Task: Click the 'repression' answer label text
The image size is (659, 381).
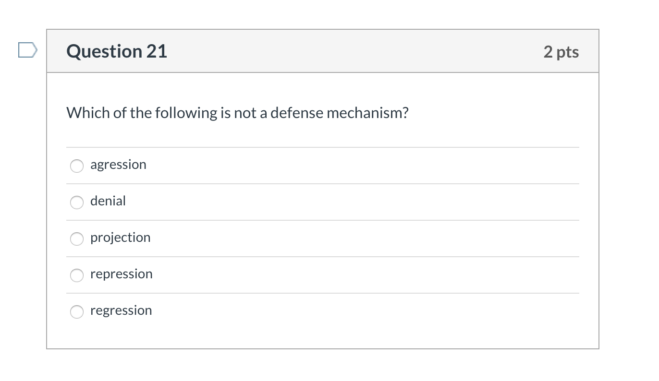Action: pos(121,274)
